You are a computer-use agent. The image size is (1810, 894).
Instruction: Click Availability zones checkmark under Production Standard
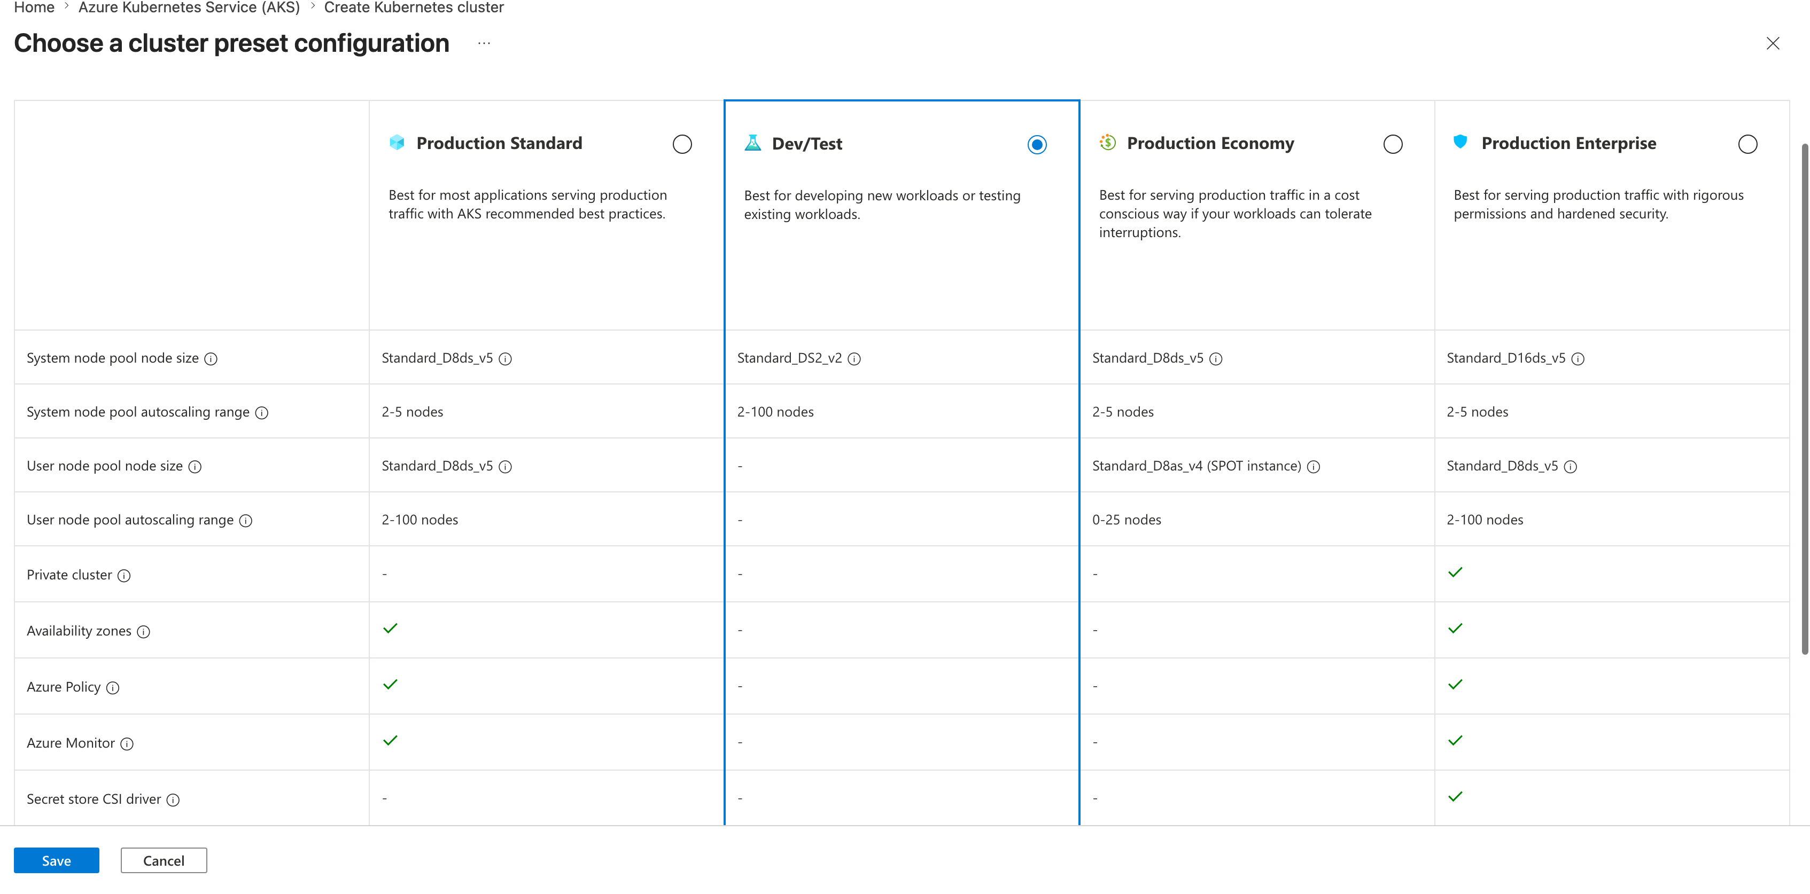[391, 629]
